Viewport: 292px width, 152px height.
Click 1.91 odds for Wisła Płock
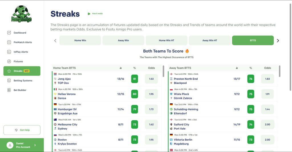[267, 94]
